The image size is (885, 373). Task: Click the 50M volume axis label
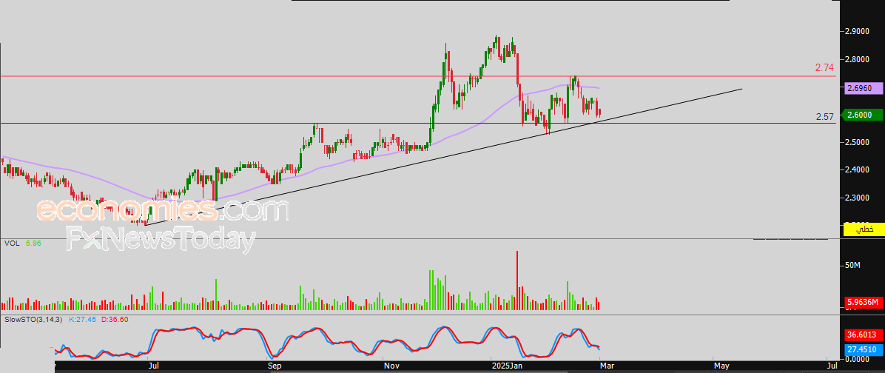coord(854,265)
